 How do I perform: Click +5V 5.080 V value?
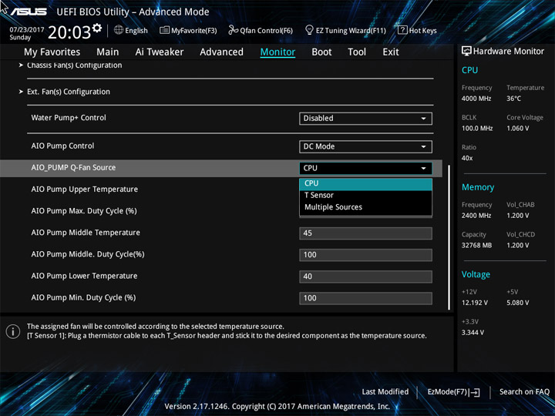coord(518,303)
